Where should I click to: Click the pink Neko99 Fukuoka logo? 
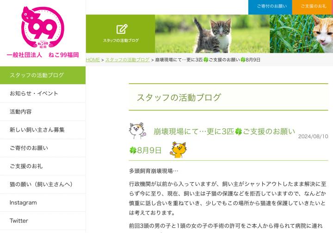point(43,28)
